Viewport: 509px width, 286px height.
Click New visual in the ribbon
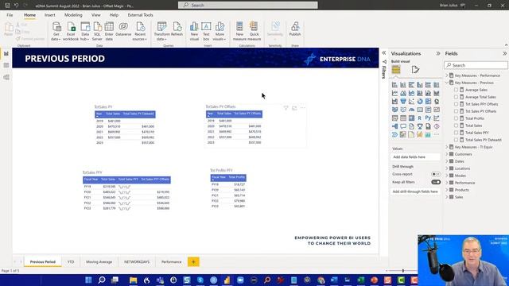(194, 32)
